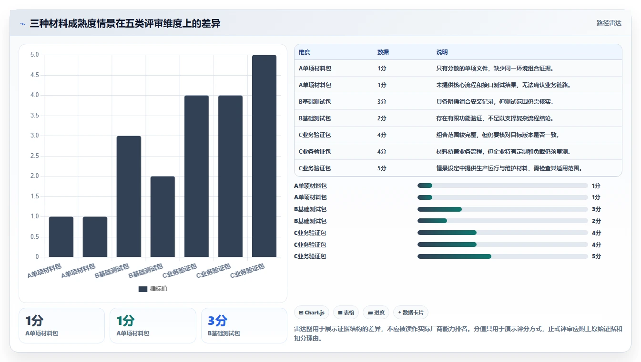
Task: Click the 2.5 y-axis label
Action: [x=34, y=156]
